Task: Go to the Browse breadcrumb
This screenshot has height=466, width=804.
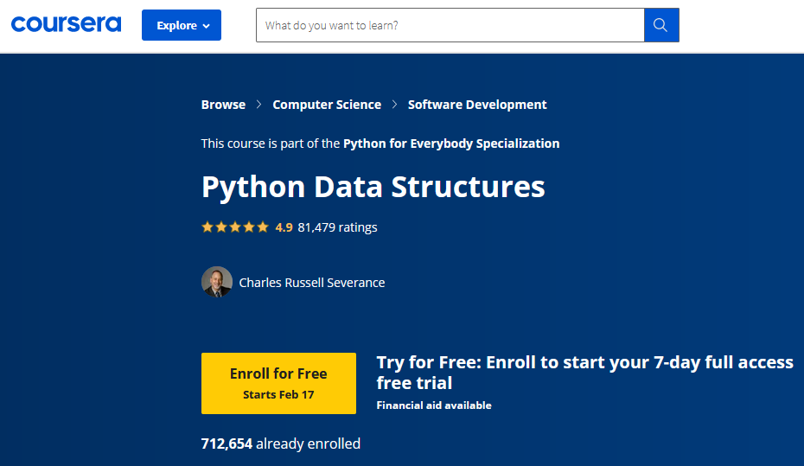Action: [223, 105]
